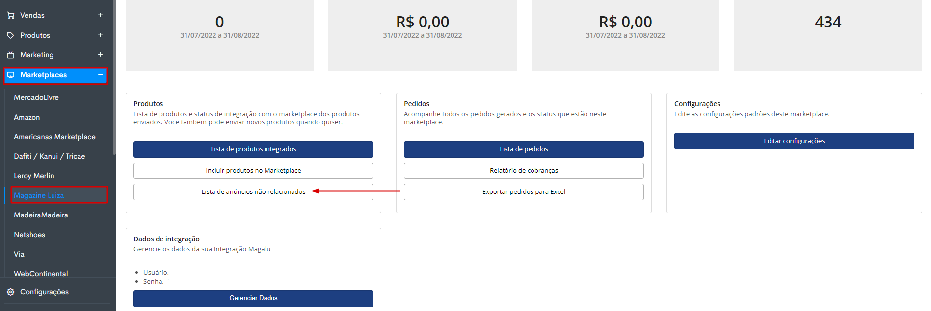Image resolution: width=931 pixels, height=311 pixels.
Task: Click the Vendas shopping cart icon
Action: pos(11,16)
